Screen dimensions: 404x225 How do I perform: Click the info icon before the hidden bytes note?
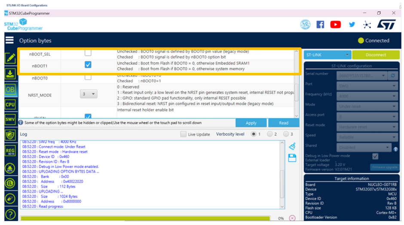click(21, 123)
